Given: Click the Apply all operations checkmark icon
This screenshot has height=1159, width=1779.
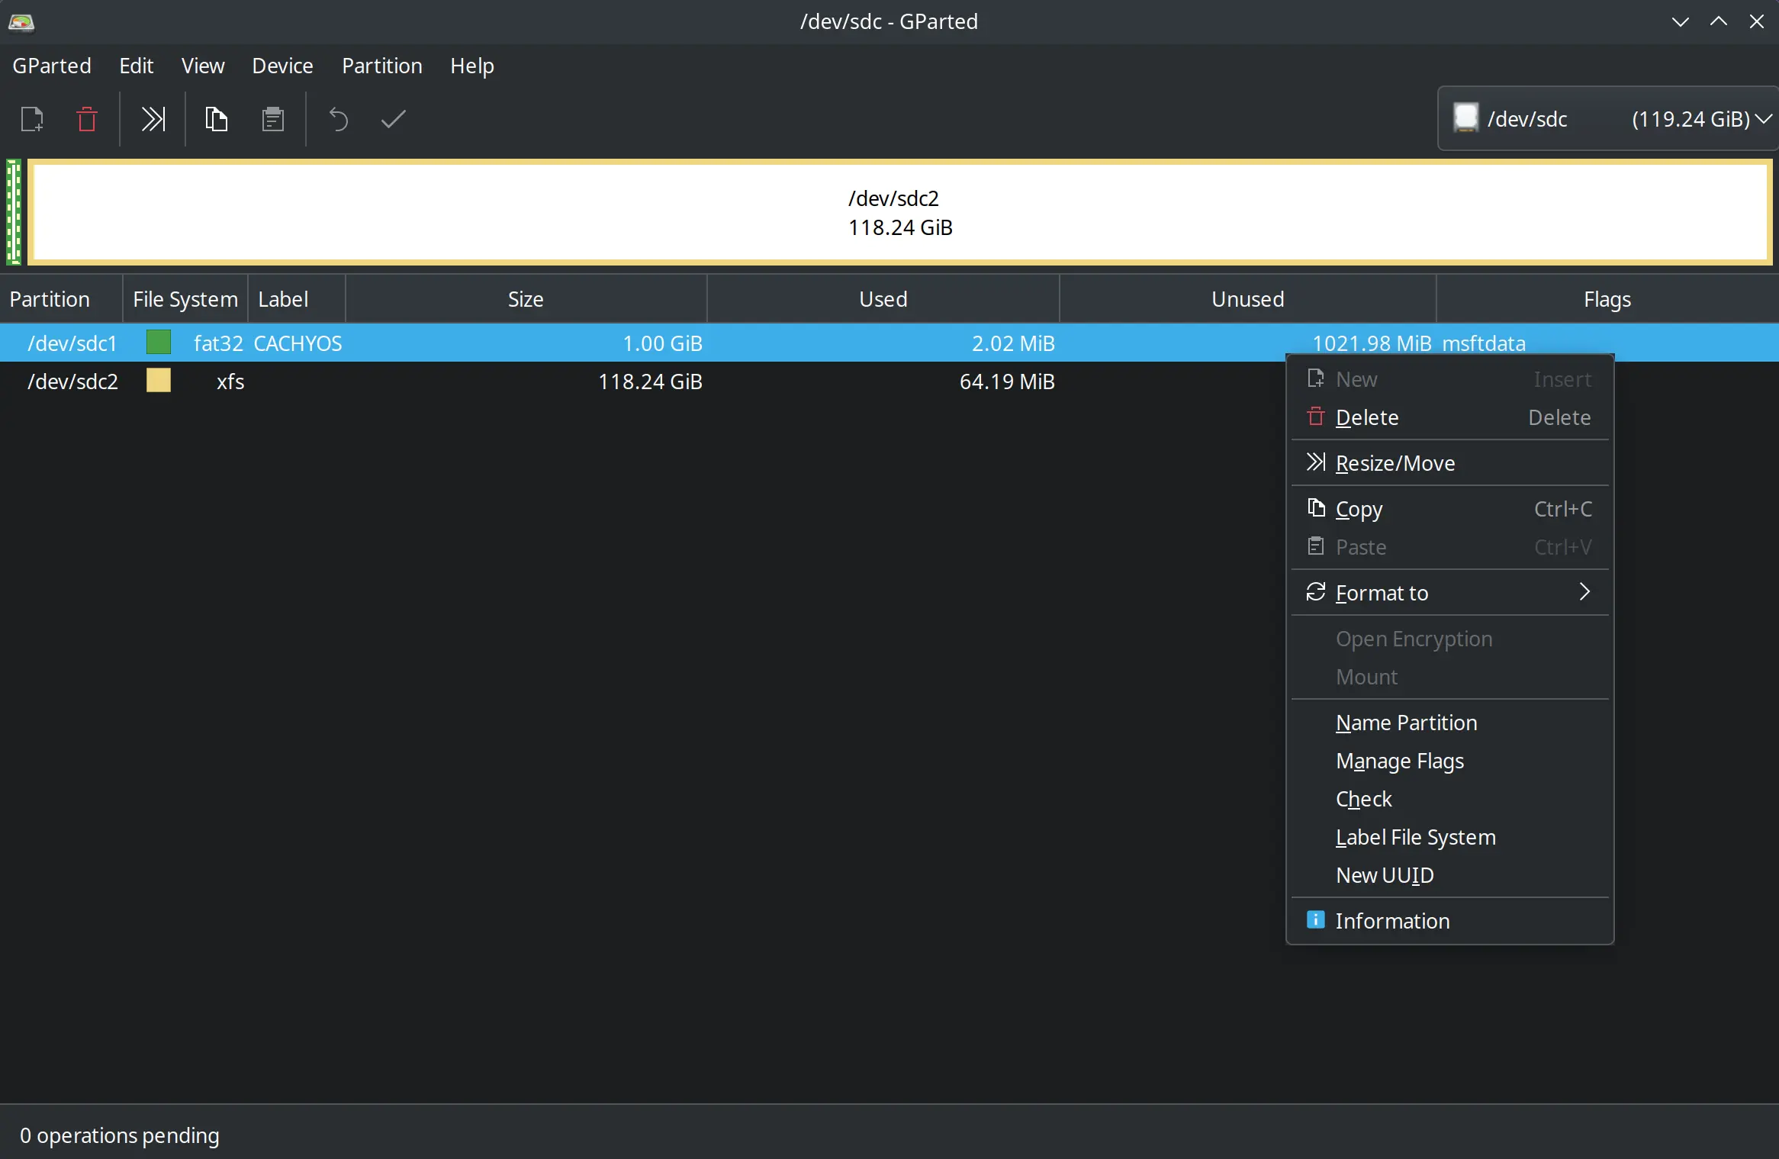Looking at the screenshot, I should 394,120.
